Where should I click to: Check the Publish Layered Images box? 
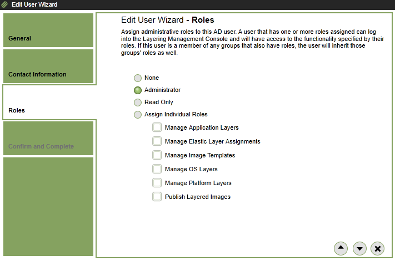click(157, 197)
